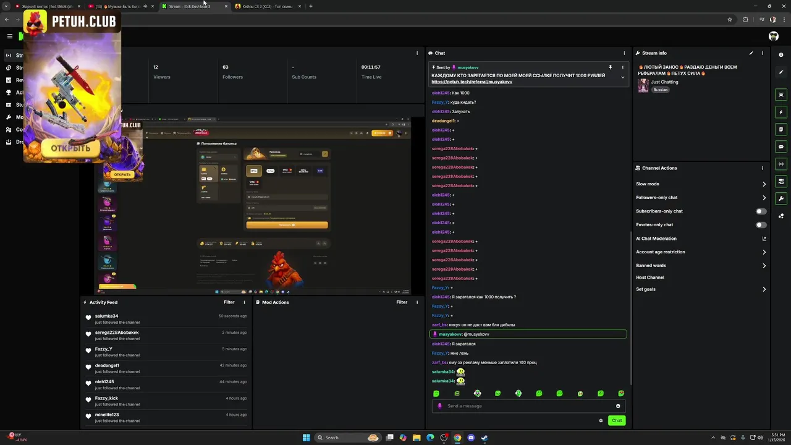791x445 pixels.
Task: Switch to the Музыка YouTube tab
Action: click(121, 6)
